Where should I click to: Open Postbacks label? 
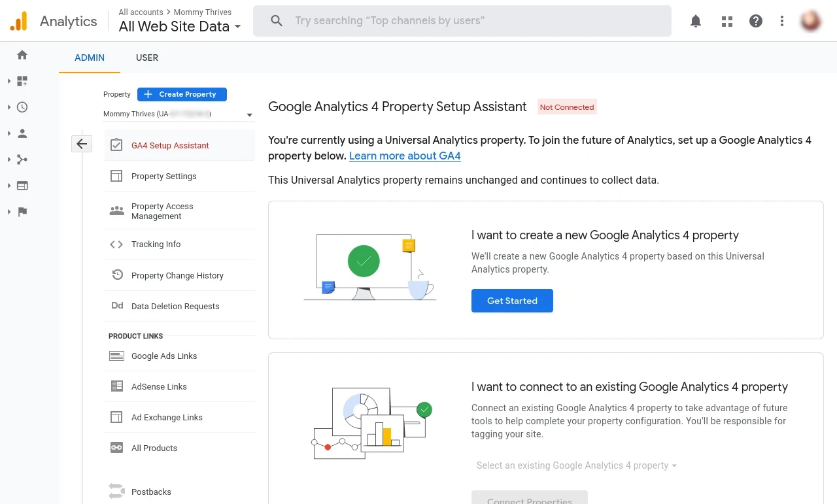coord(151,492)
